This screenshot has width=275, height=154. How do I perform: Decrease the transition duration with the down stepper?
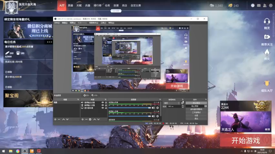183,107
